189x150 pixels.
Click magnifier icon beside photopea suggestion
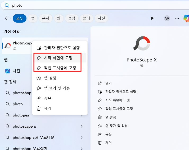click(8, 115)
